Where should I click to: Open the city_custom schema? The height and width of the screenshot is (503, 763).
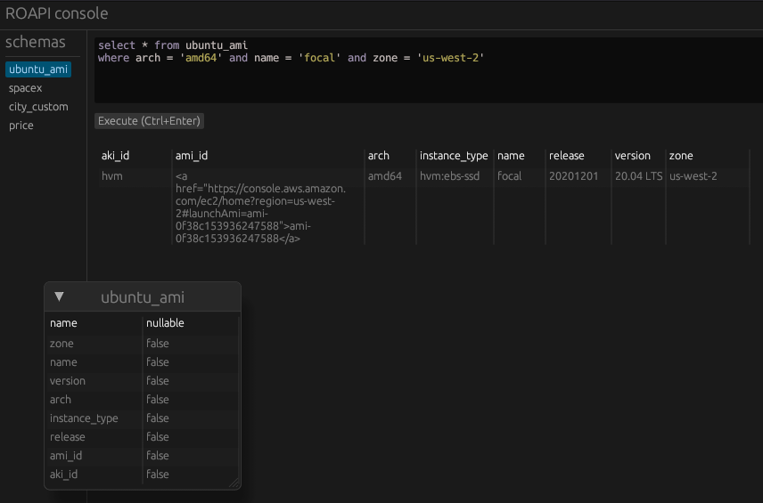click(38, 107)
